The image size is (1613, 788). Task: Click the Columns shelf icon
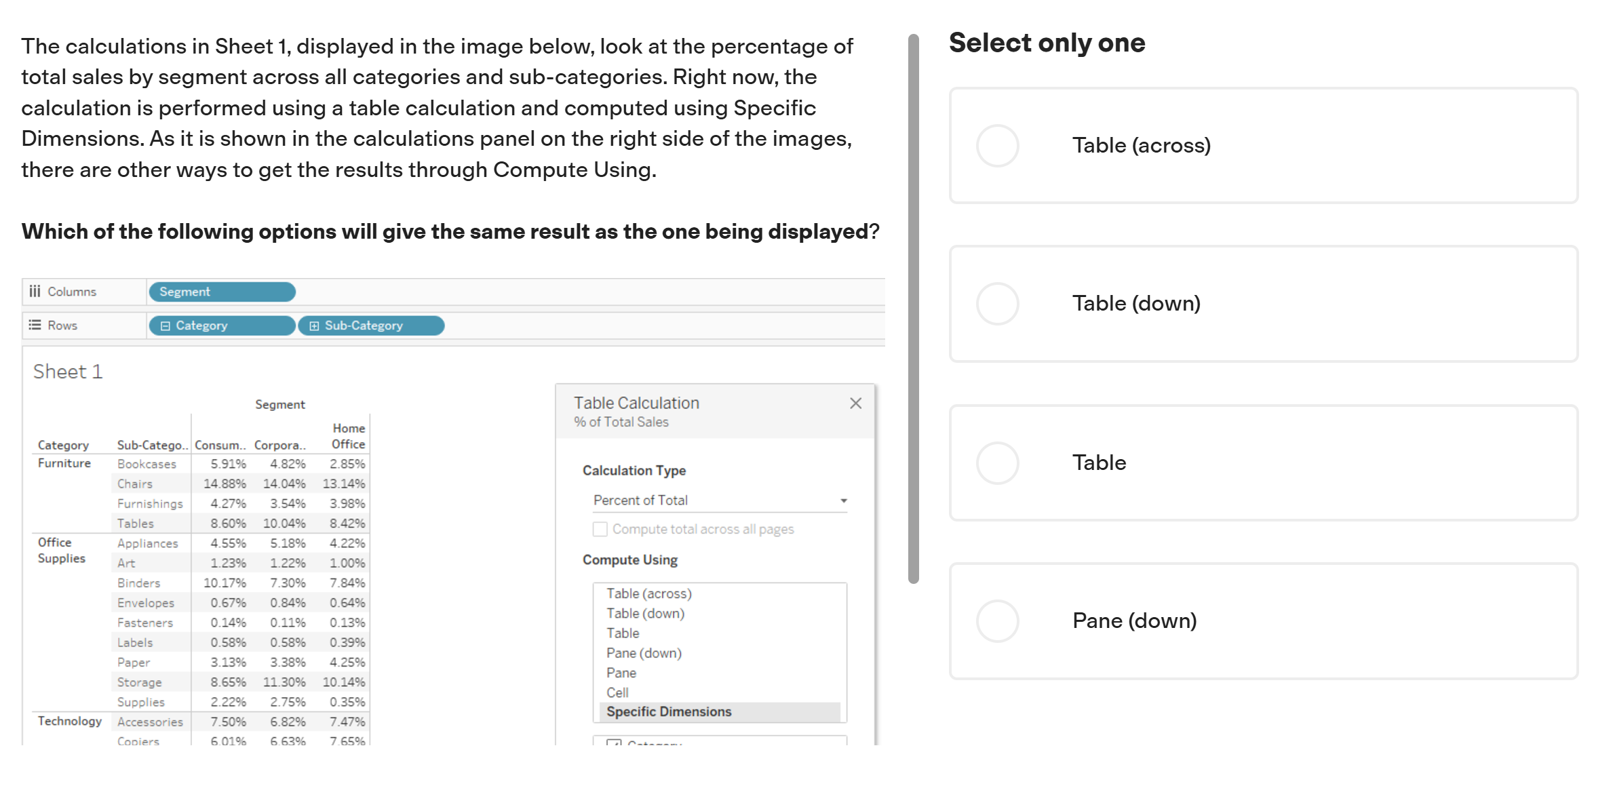tap(35, 291)
